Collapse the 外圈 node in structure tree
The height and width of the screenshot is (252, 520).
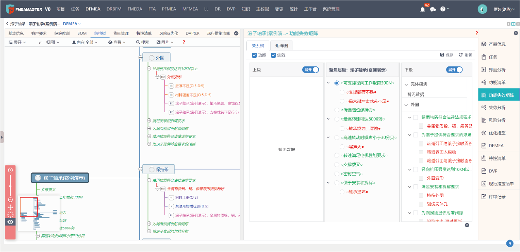point(141,58)
